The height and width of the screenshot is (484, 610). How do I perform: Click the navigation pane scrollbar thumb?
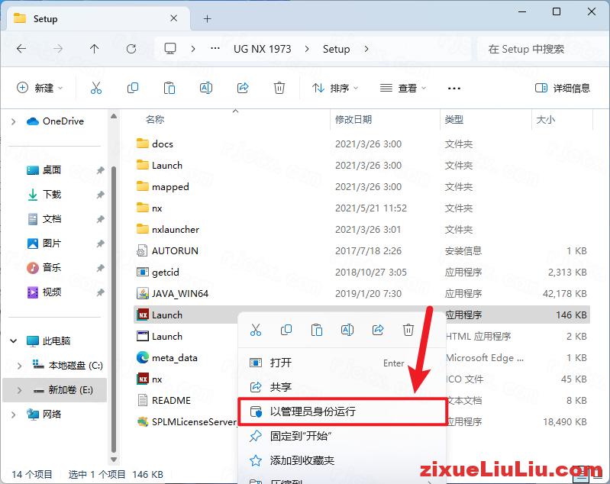click(x=114, y=309)
